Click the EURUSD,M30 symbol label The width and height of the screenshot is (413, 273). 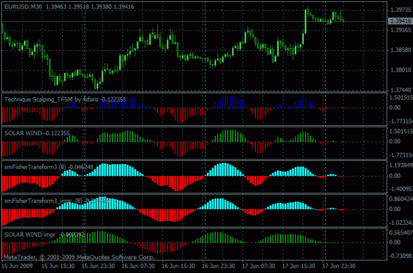23,7
